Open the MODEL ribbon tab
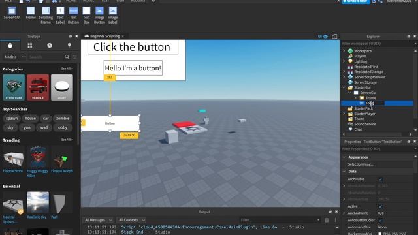 click(88, 1)
